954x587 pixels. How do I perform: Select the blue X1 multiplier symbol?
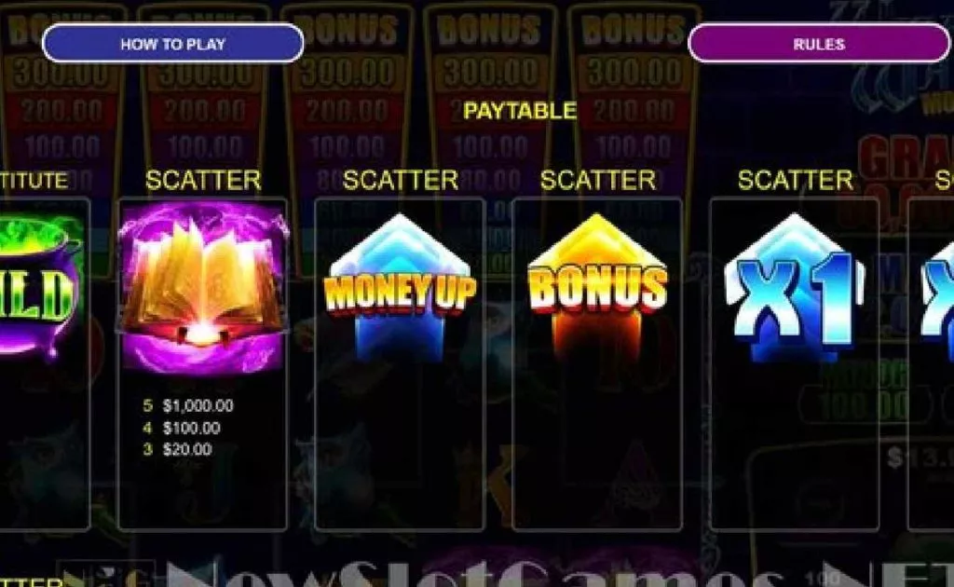(x=794, y=287)
